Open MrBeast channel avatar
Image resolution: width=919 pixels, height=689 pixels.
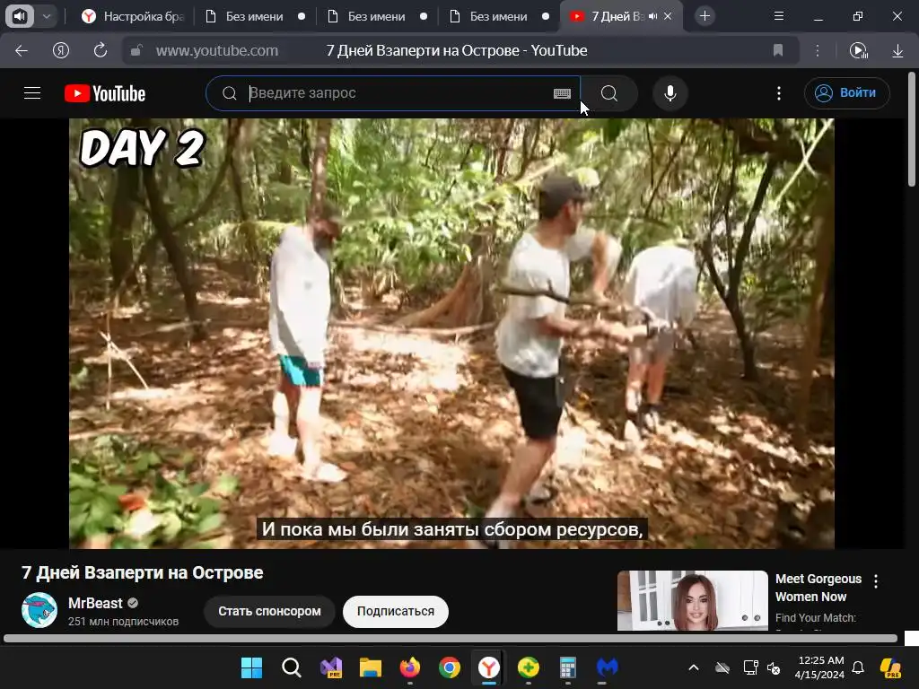[39, 610]
